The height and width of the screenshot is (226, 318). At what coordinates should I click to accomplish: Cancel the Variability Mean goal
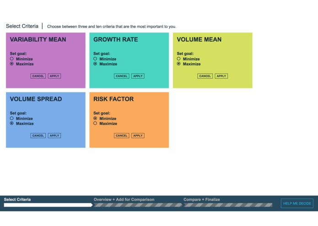tap(38, 76)
